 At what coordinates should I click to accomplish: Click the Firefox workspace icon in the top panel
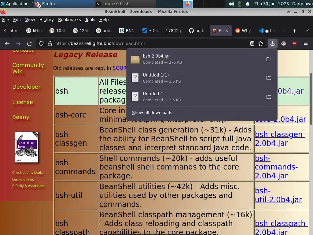pyautogui.click(x=188, y=4)
